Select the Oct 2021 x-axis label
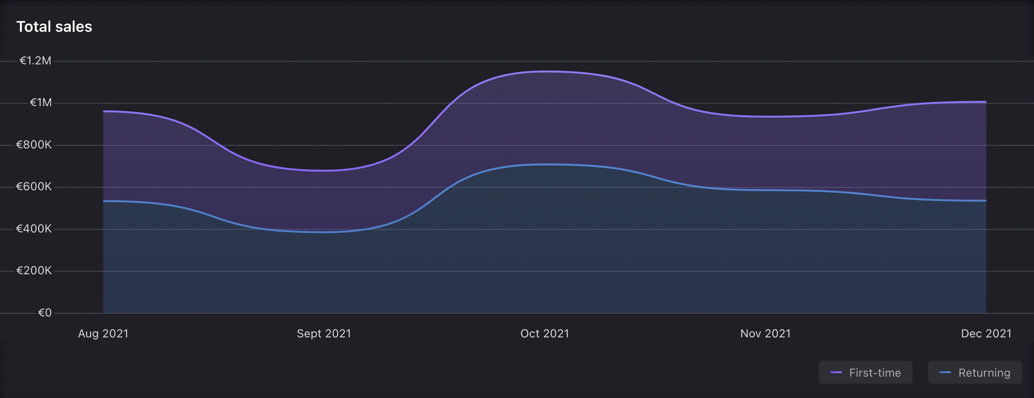Screen dimensions: 1034x398 click(545, 334)
